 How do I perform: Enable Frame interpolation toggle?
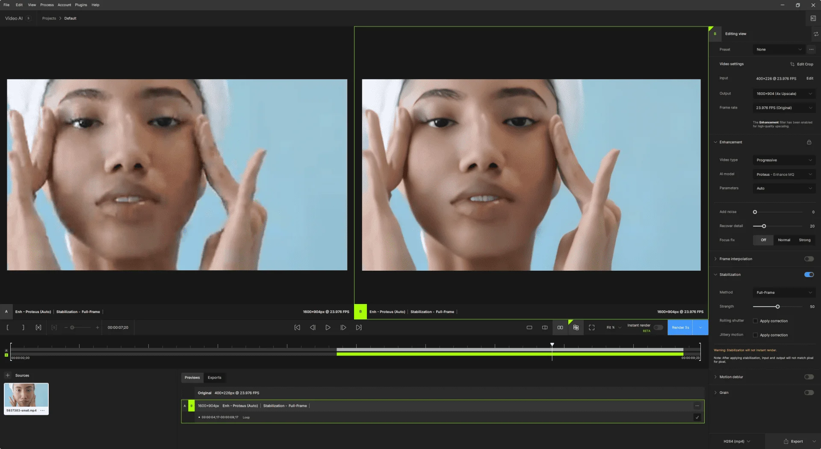[809, 259]
